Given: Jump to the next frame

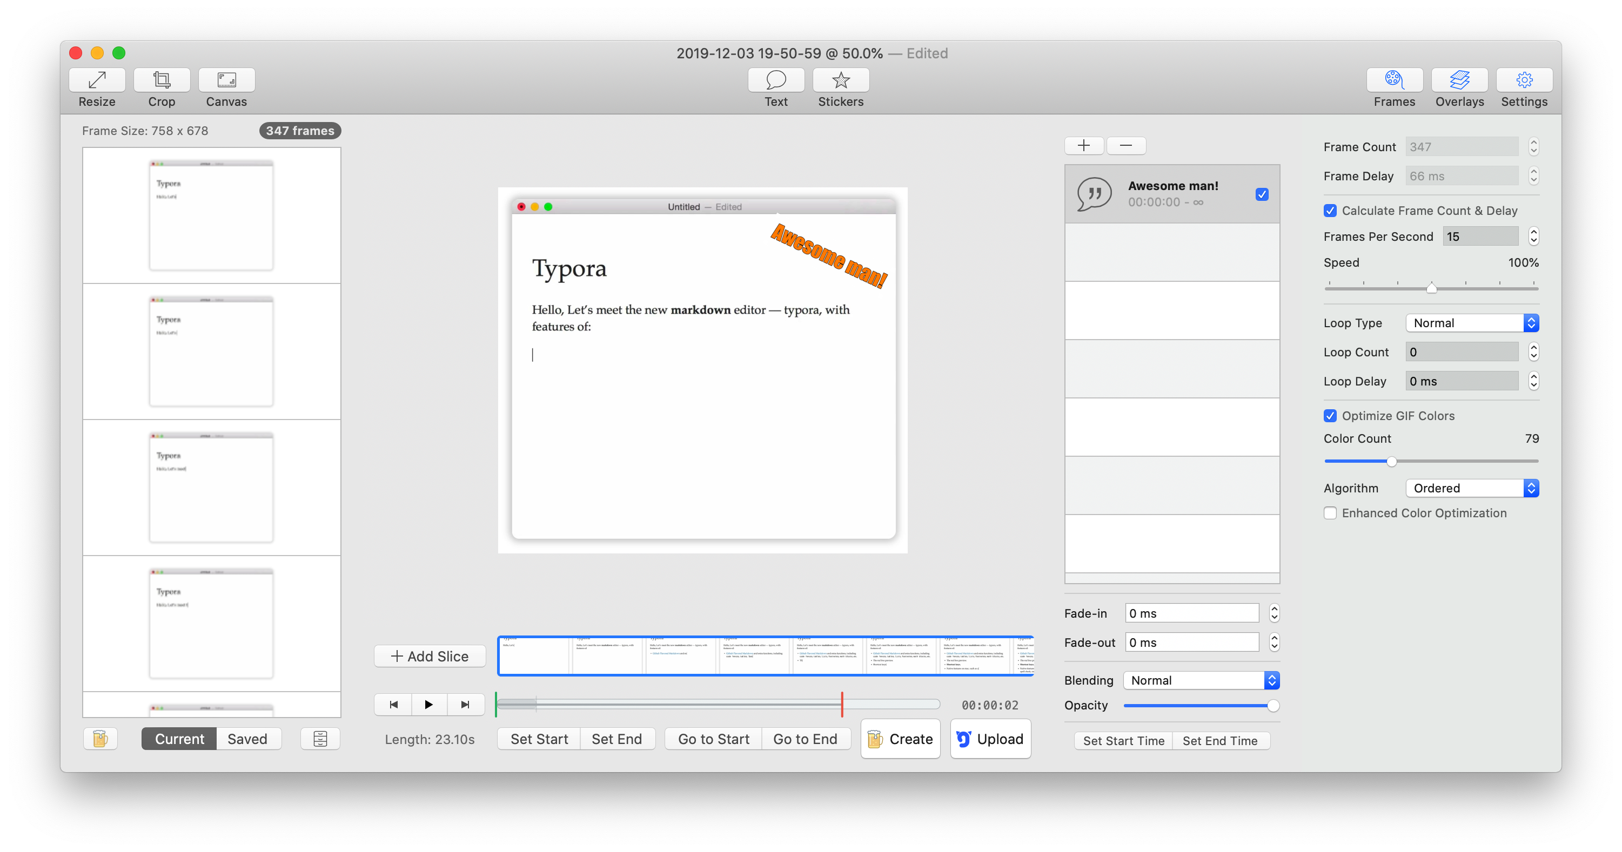Looking at the screenshot, I should [465, 705].
